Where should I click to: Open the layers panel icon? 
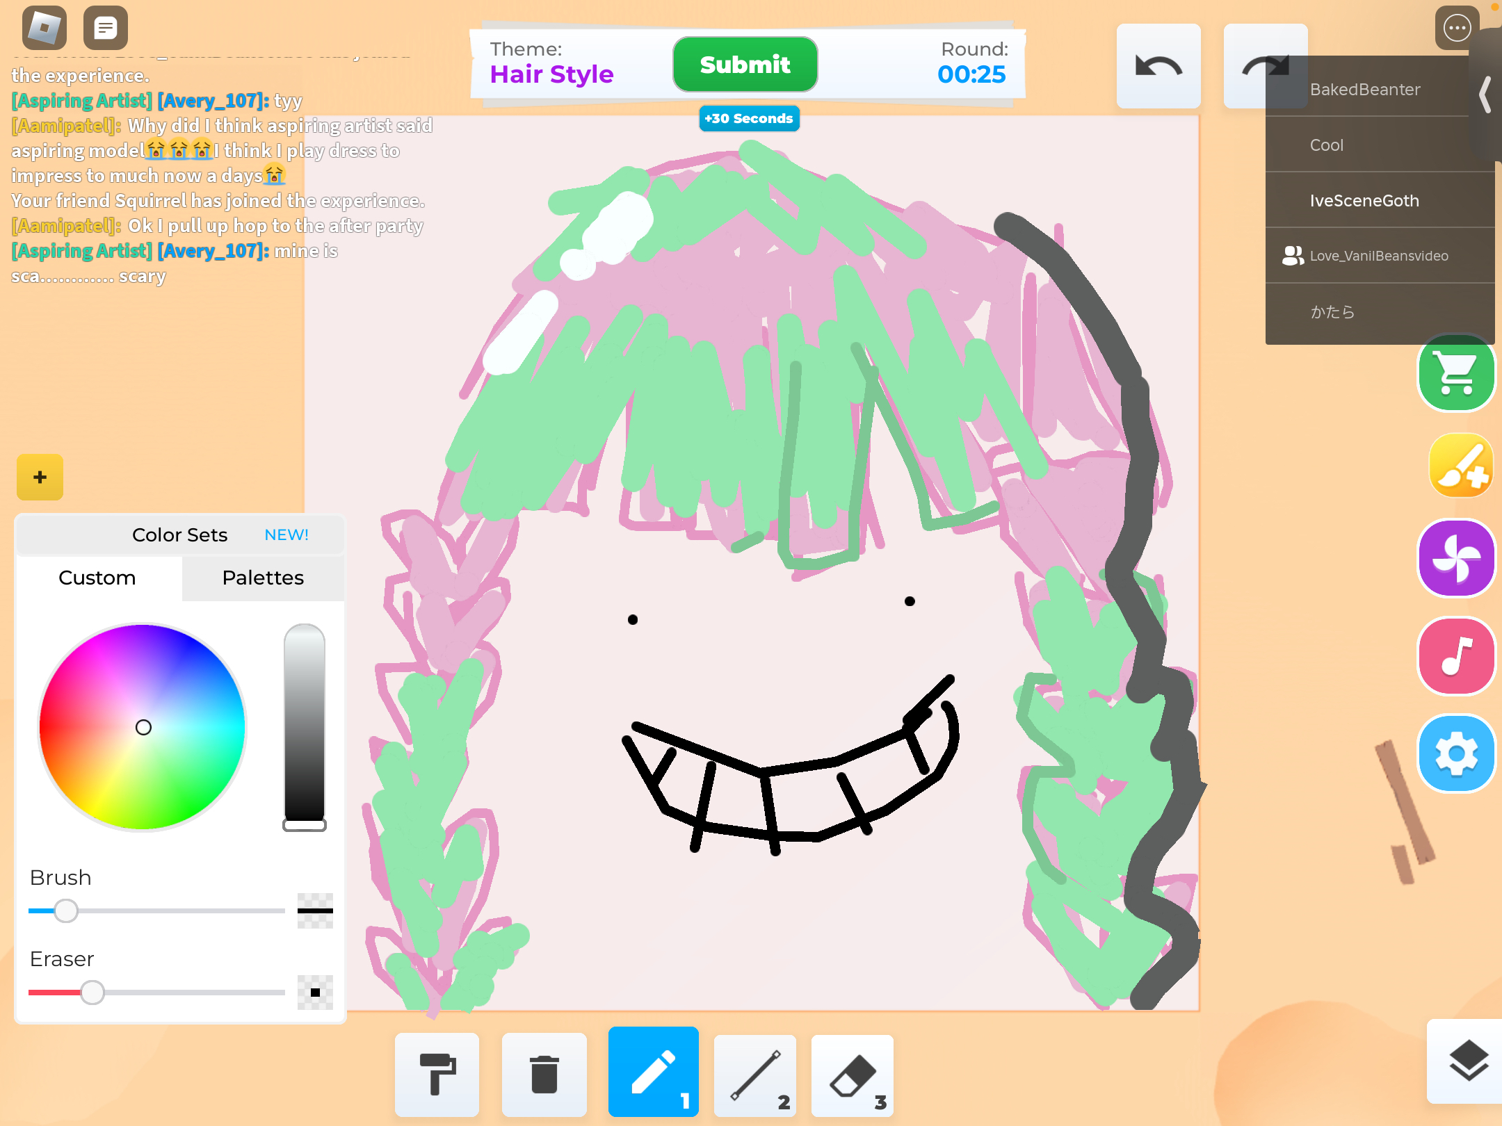coord(1468,1061)
